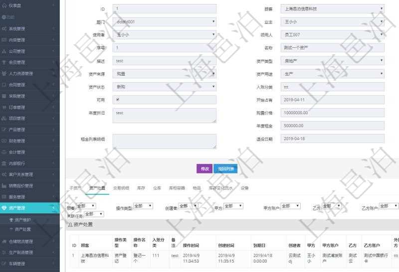Click the 资产维护 submenu icon
The image size is (399, 272).
coord(11,220)
